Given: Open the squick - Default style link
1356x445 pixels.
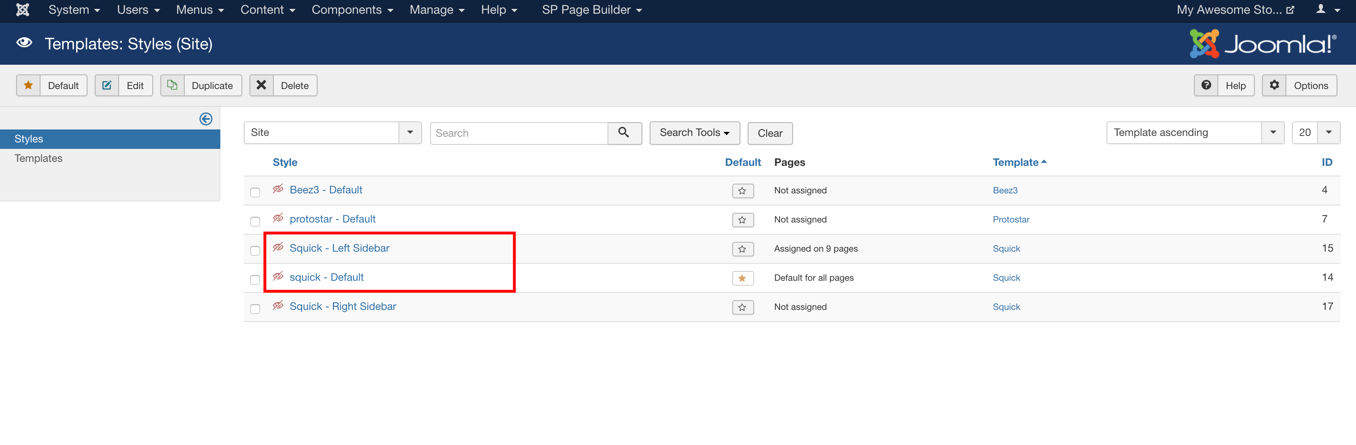Looking at the screenshot, I should [326, 277].
